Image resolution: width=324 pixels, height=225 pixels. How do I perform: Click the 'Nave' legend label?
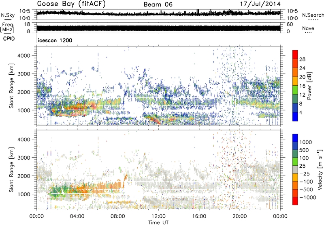coord(308,28)
